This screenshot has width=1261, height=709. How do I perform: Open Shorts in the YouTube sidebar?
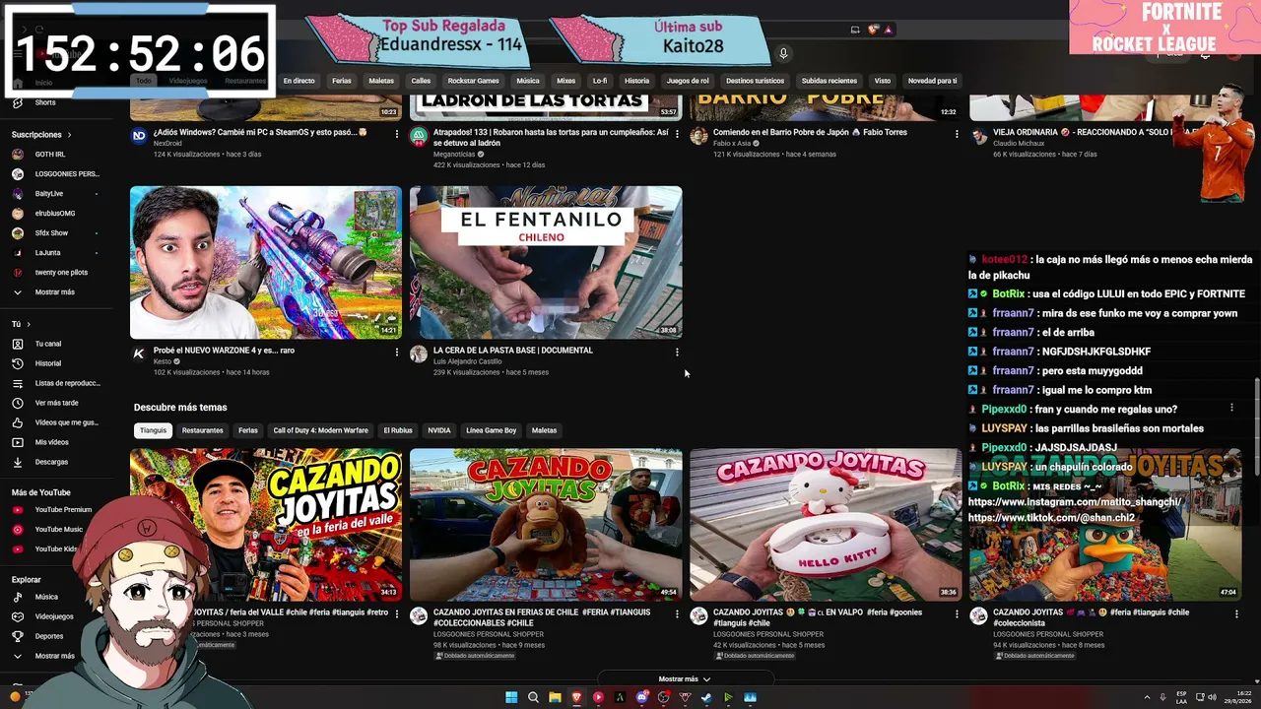[x=45, y=102]
